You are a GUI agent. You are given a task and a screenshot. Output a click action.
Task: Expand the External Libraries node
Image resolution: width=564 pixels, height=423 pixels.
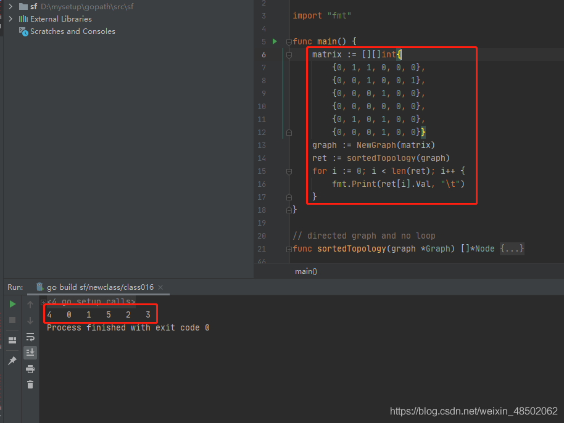point(10,18)
